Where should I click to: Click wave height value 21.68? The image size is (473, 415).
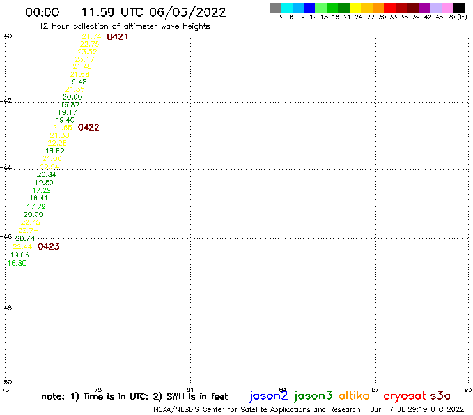tap(80, 74)
